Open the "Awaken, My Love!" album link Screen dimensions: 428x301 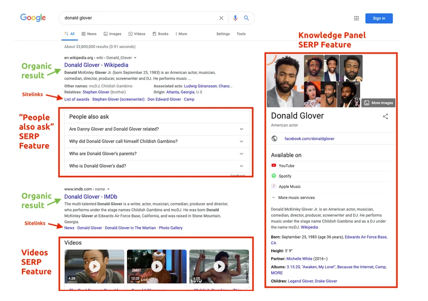click(318, 267)
